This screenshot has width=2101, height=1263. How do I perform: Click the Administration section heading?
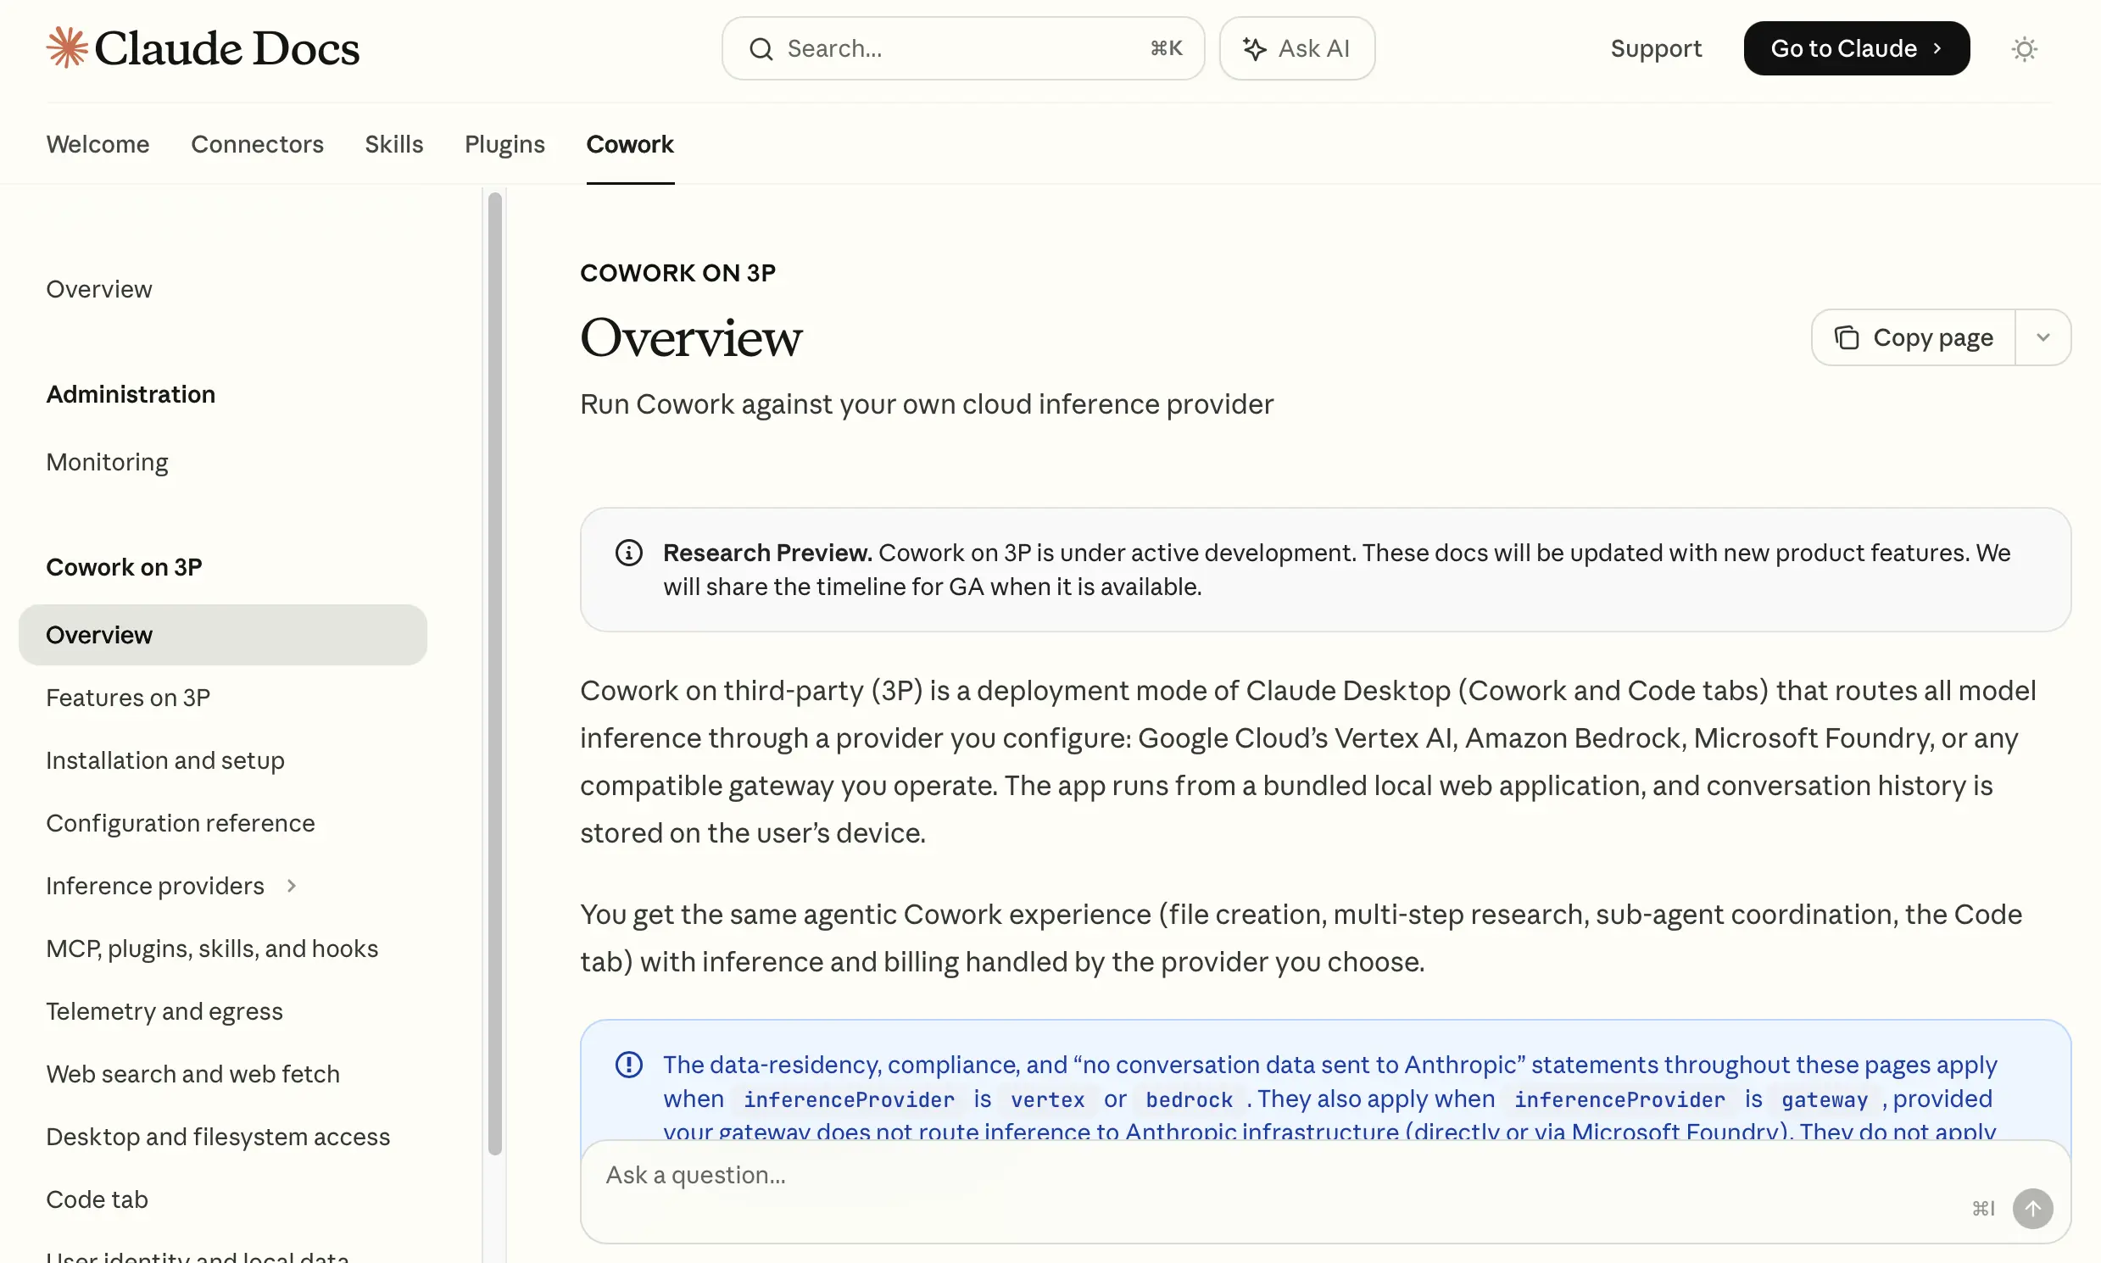click(x=131, y=394)
